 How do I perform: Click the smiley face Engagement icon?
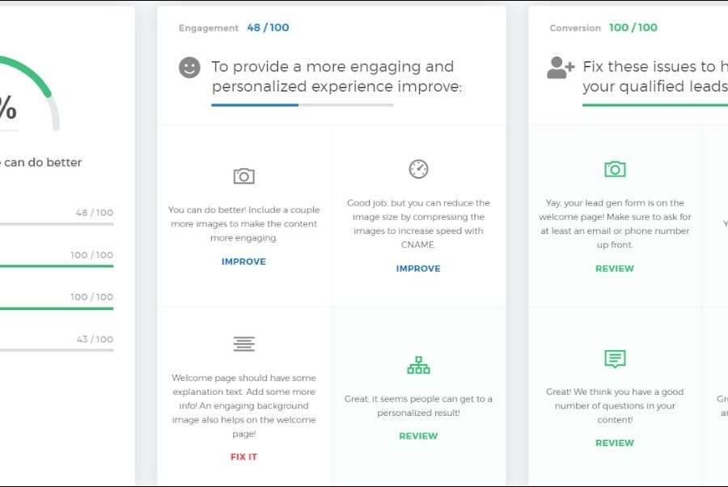(x=189, y=68)
